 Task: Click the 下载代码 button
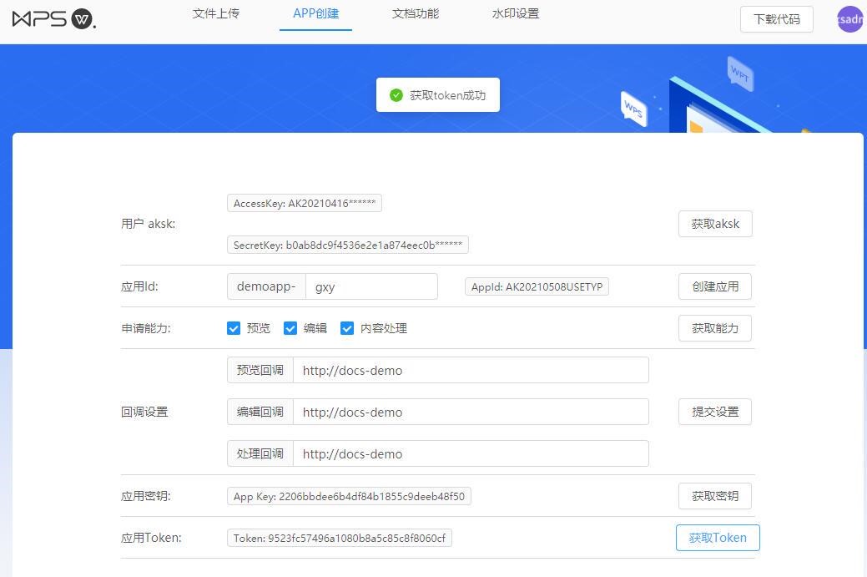(776, 19)
